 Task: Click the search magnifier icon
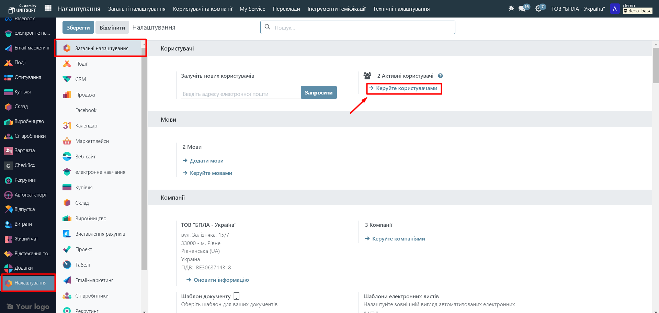tap(268, 27)
